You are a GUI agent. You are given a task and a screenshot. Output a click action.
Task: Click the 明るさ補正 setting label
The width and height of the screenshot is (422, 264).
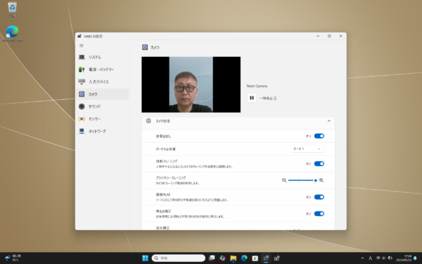[163, 211]
